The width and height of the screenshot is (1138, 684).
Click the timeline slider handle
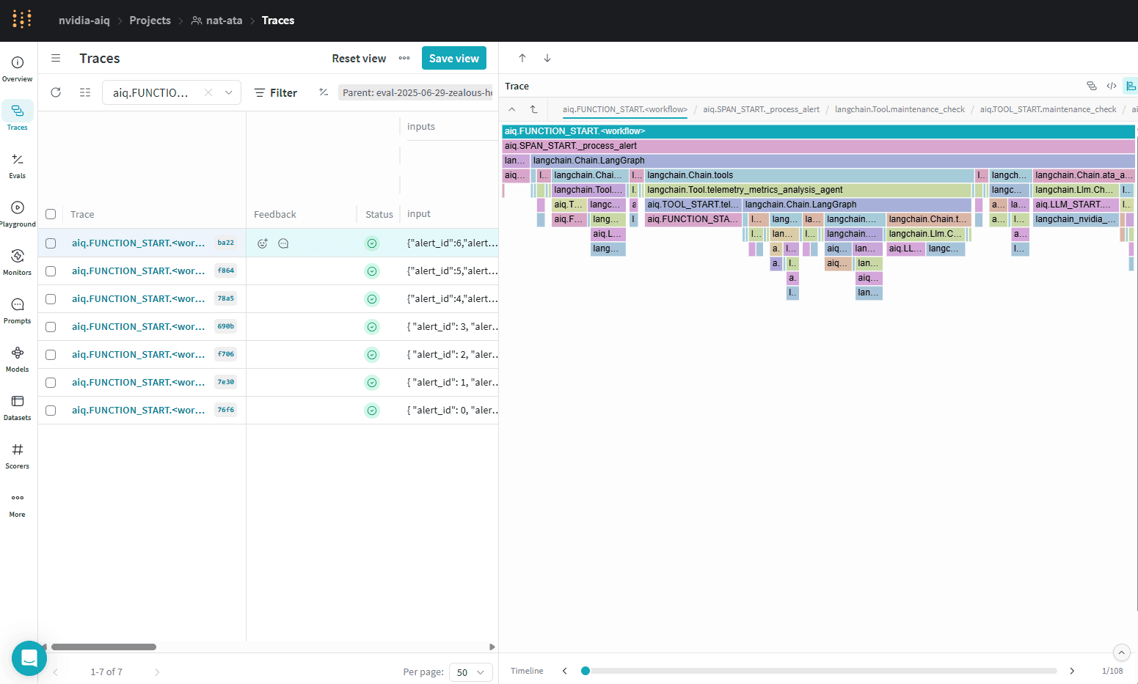coord(586,671)
